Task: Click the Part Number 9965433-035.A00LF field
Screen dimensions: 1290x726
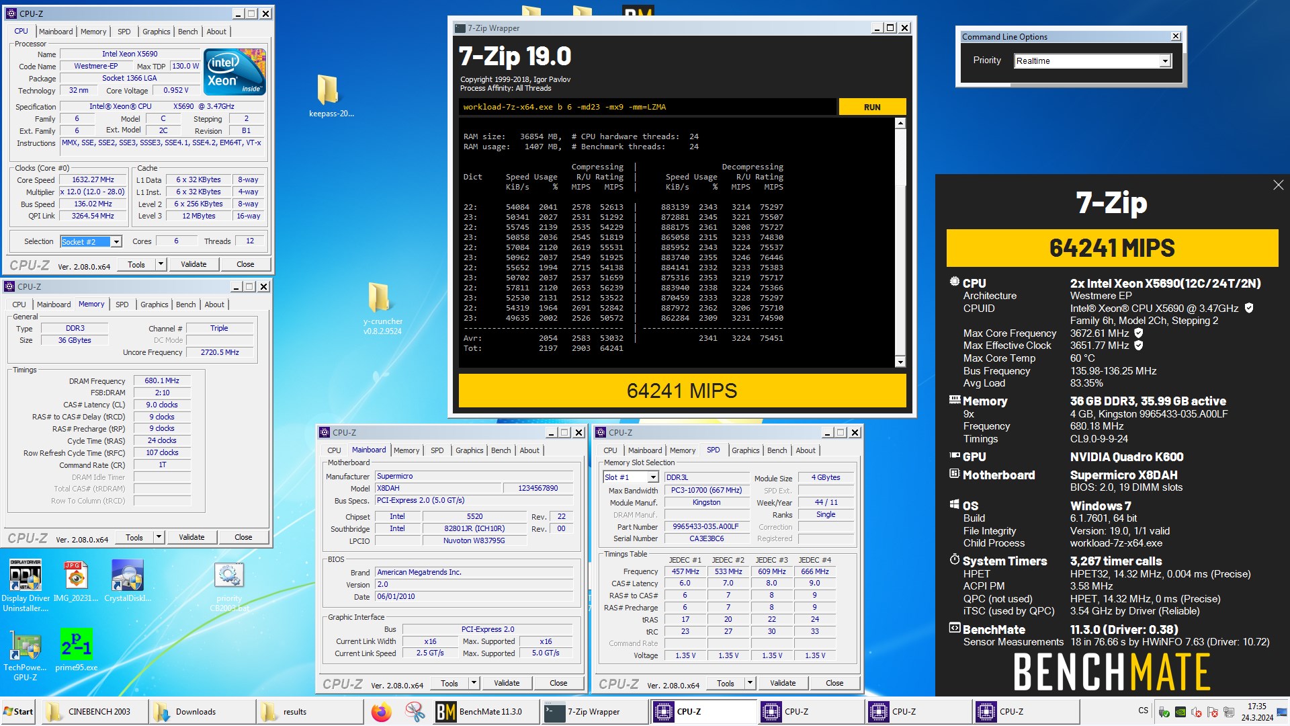Action: pyautogui.click(x=705, y=526)
